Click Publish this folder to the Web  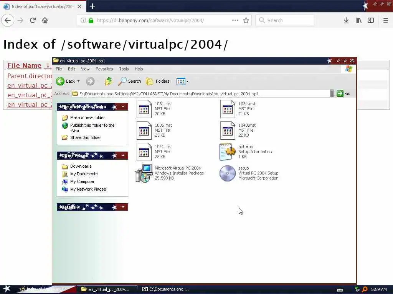92,128
